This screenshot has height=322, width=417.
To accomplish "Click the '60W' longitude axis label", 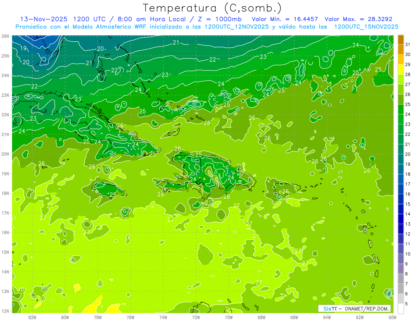I will [392, 317].
